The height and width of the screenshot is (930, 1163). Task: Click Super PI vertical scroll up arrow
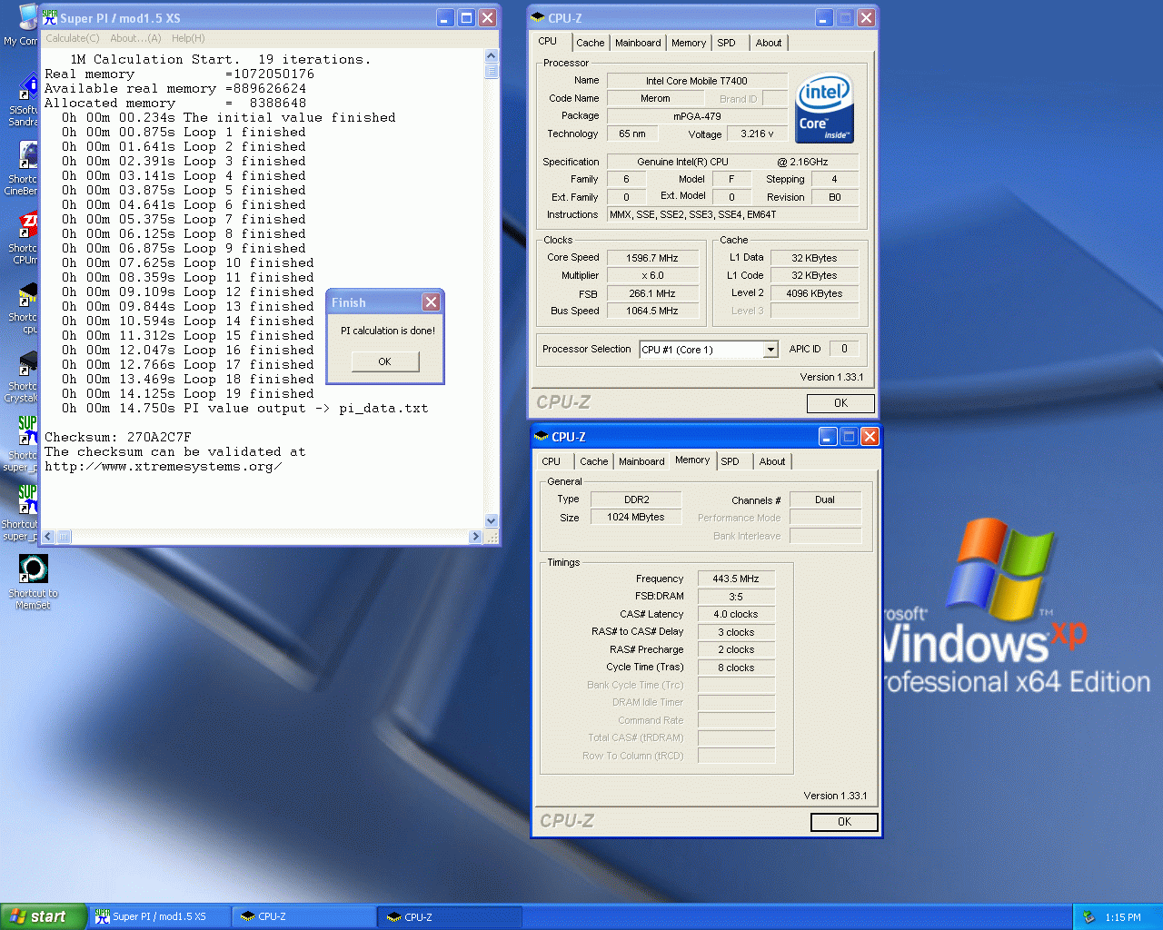tap(492, 56)
